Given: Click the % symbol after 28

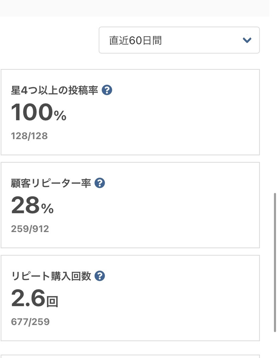Looking at the screenshot, I should pyautogui.click(x=48, y=208).
